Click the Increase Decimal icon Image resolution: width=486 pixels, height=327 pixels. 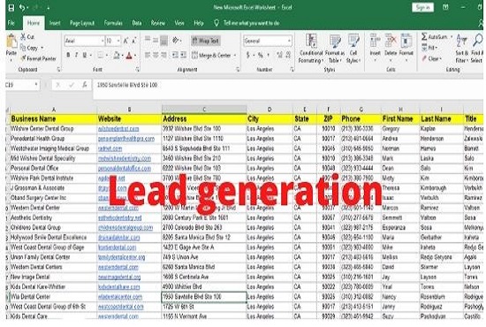(280, 55)
